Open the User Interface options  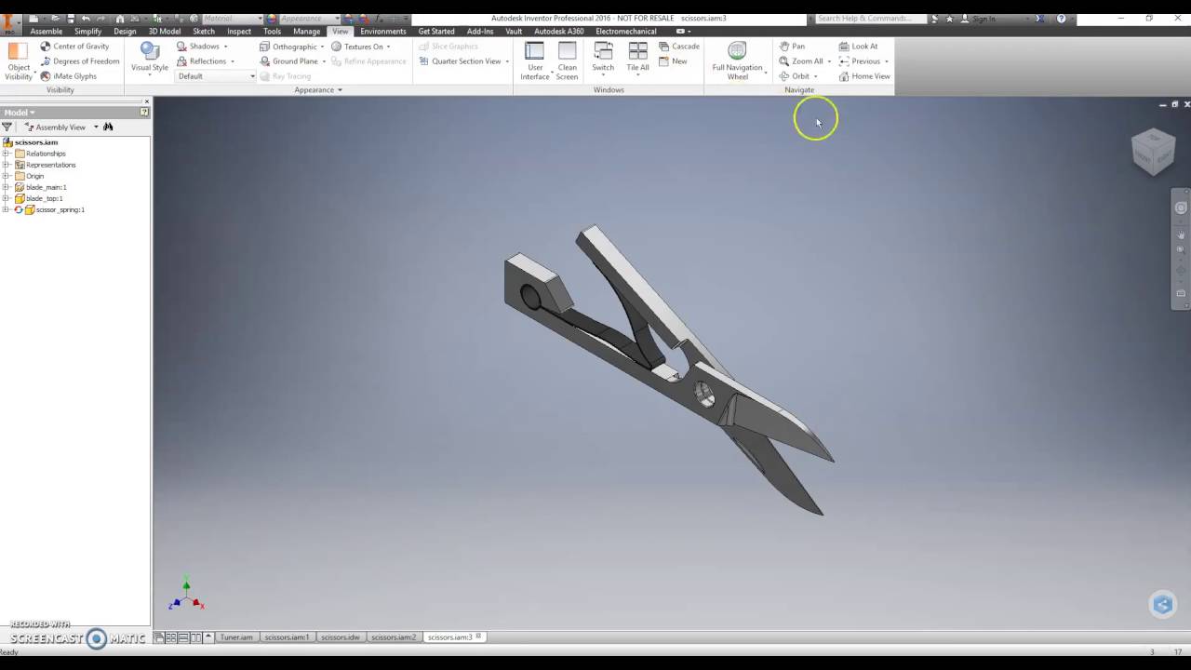click(x=535, y=61)
